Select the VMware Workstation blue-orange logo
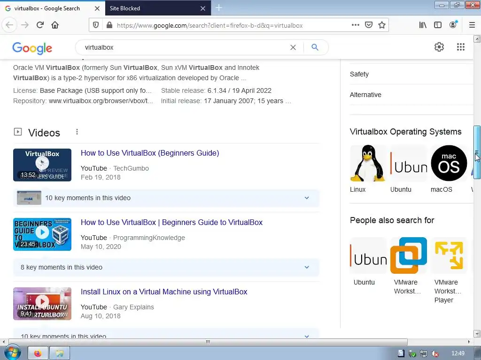Viewport: 481px width, 360px height. click(x=408, y=255)
